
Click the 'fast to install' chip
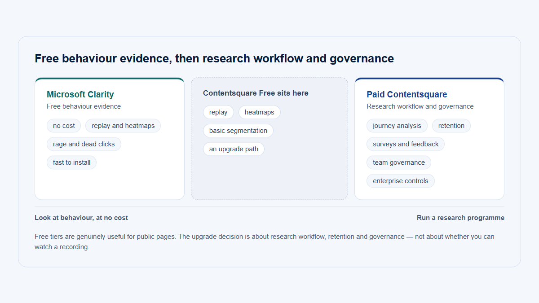pos(71,162)
